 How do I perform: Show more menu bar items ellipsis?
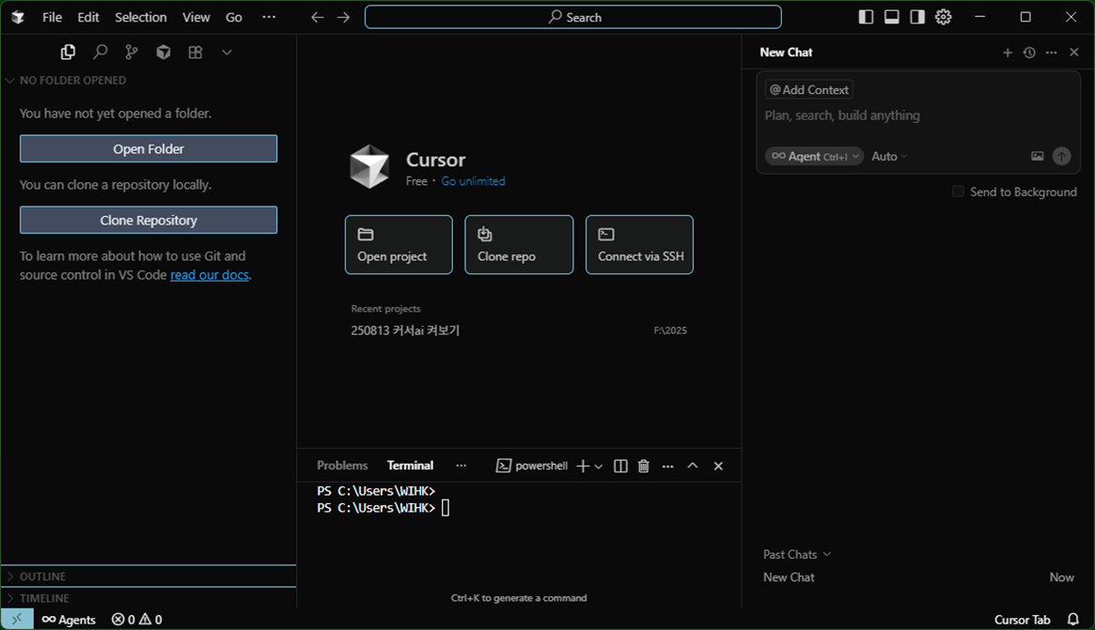pyautogui.click(x=269, y=17)
